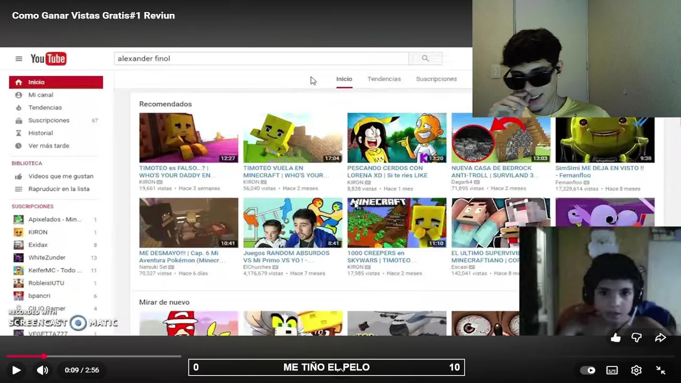The image size is (681, 383).
Task: Toggle the autoplay switch
Action: (x=588, y=370)
